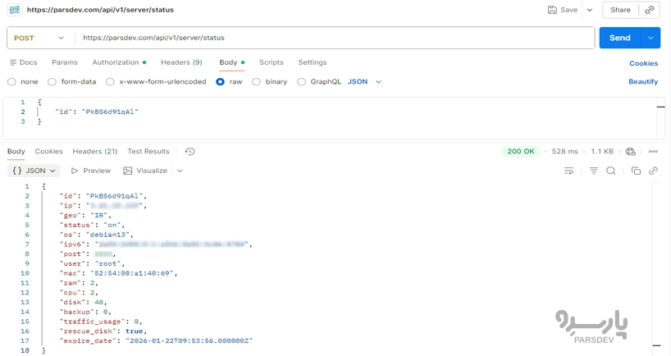Screen dimensions: 671x356
Task: Expand the Send button dropdown arrow
Action: point(651,38)
